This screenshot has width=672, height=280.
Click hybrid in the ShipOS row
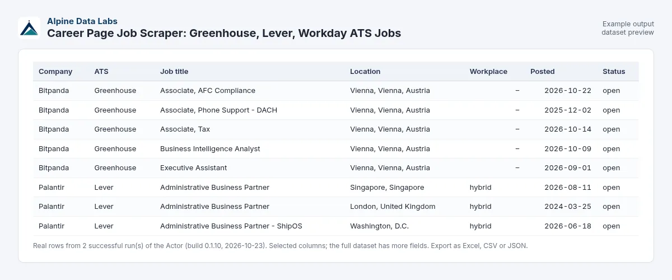click(480, 226)
